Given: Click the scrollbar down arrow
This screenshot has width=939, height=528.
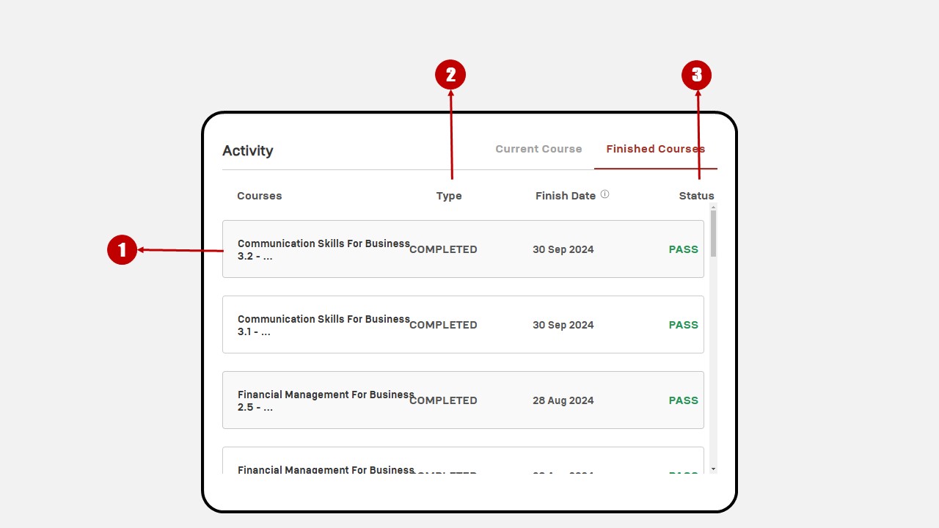Looking at the screenshot, I should point(713,469).
